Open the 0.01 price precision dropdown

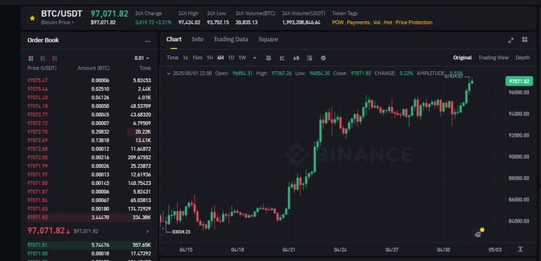click(x=142, y=58)
